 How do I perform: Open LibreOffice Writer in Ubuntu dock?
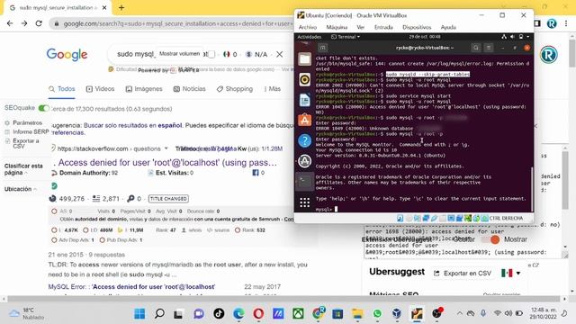pos(304,100)
